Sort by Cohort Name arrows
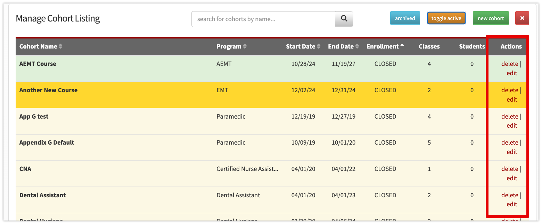The height and width of the screenshot is (224, 542). click(x=60, y=46)
